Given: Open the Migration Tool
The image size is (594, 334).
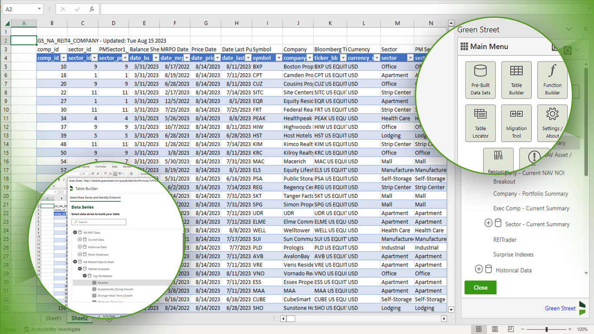Looking at the screenshot, I should coord(517,123).
